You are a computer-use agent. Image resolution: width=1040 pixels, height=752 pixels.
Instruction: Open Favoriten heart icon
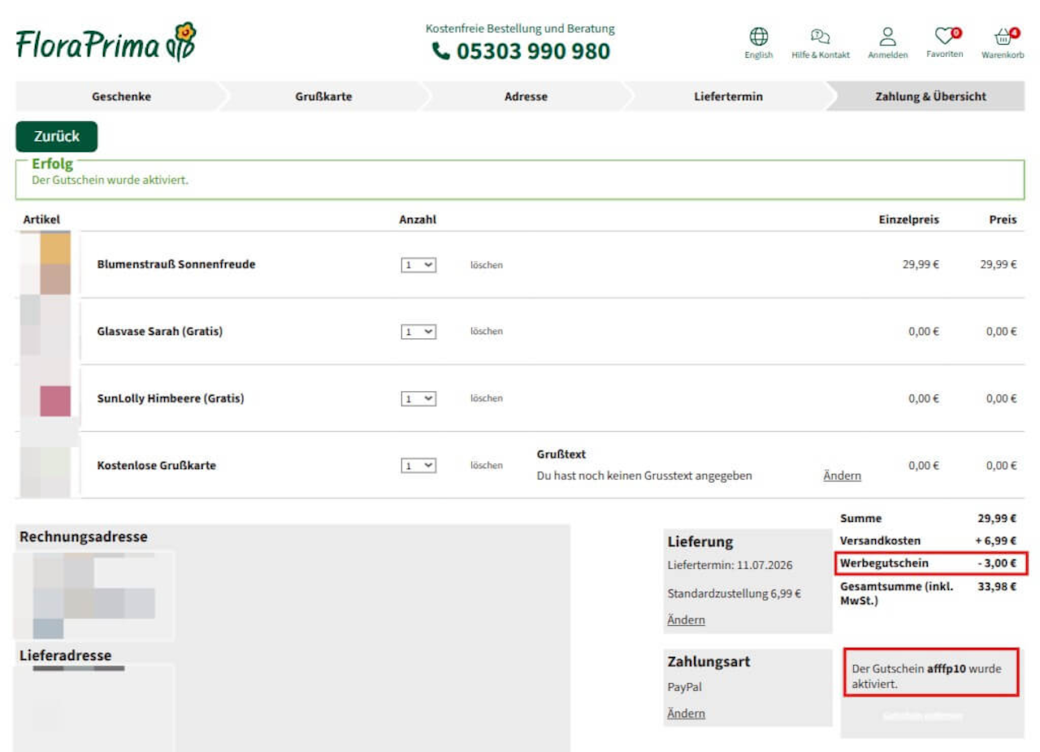tap(945, 37)
